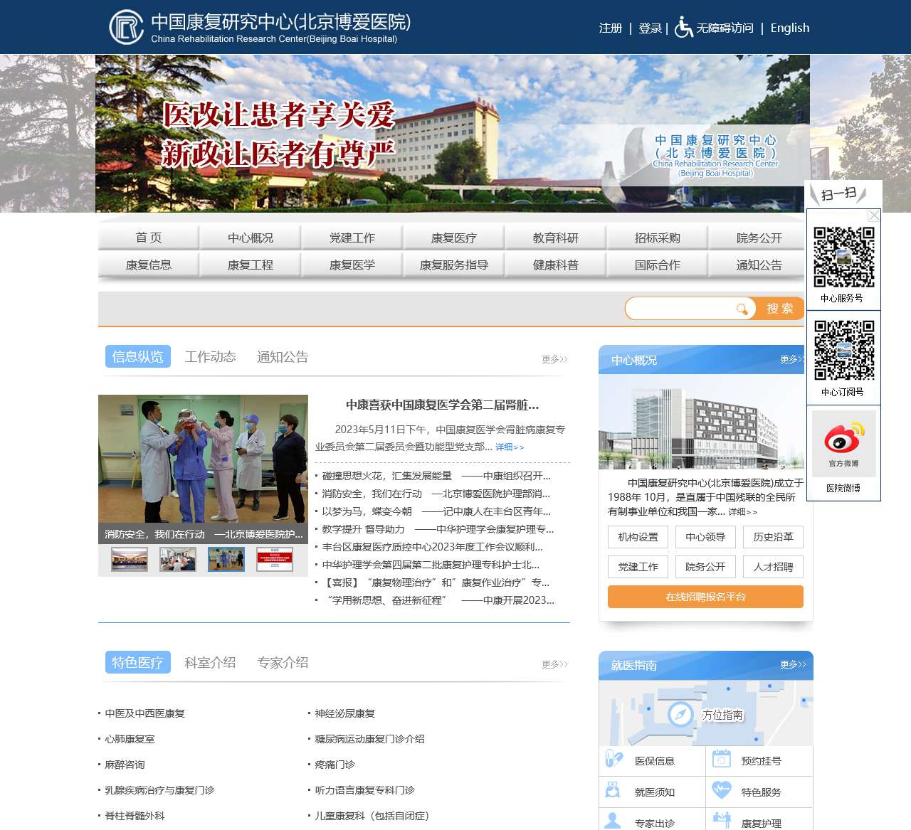Click inside the search input field
The width and height of the screenshot is (911, 830).
[x=683, y=308]
